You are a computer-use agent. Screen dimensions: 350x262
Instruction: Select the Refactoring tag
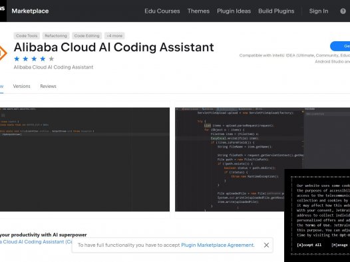(56, 36)
